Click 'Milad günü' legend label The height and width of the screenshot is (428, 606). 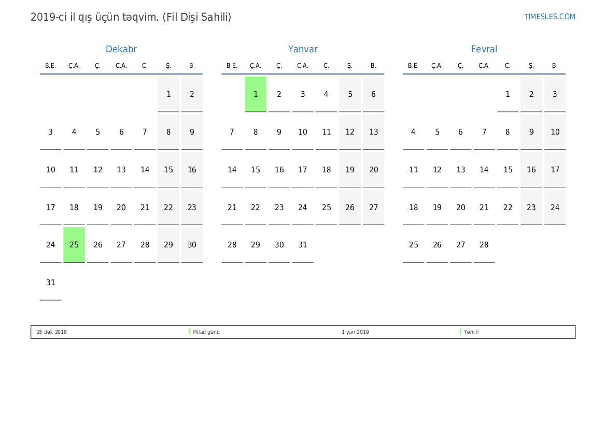[206, 332]
